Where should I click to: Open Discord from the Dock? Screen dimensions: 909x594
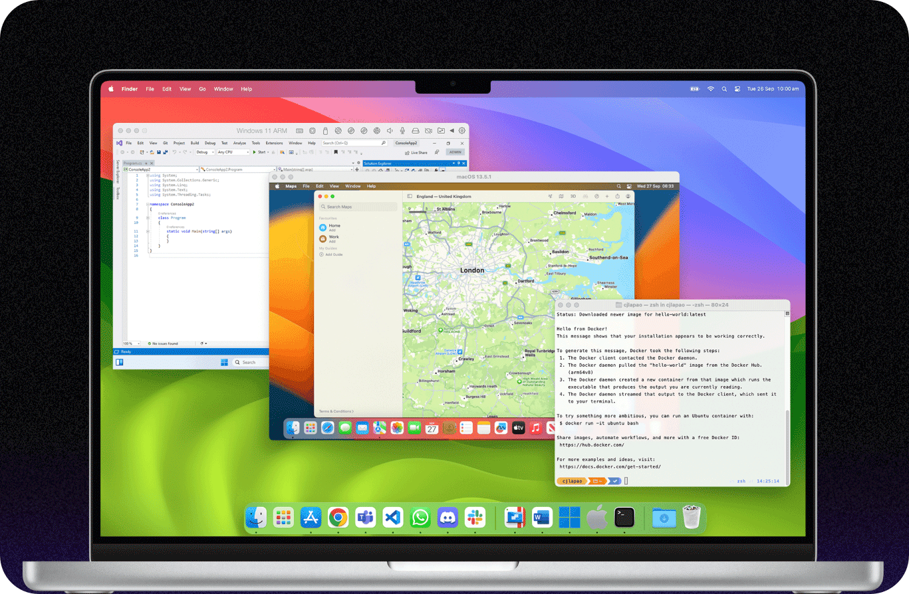pyautogui.click(x=448, y=517)
